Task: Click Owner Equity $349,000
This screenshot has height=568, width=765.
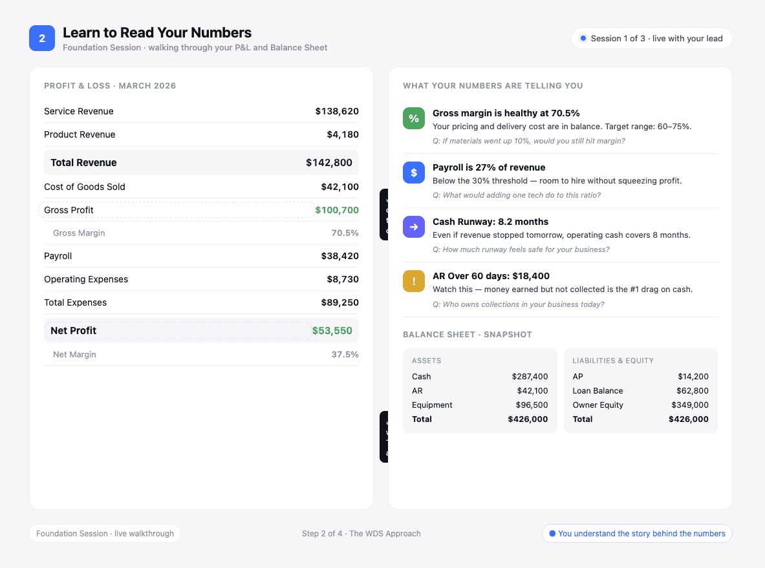Action: point(690,405)
